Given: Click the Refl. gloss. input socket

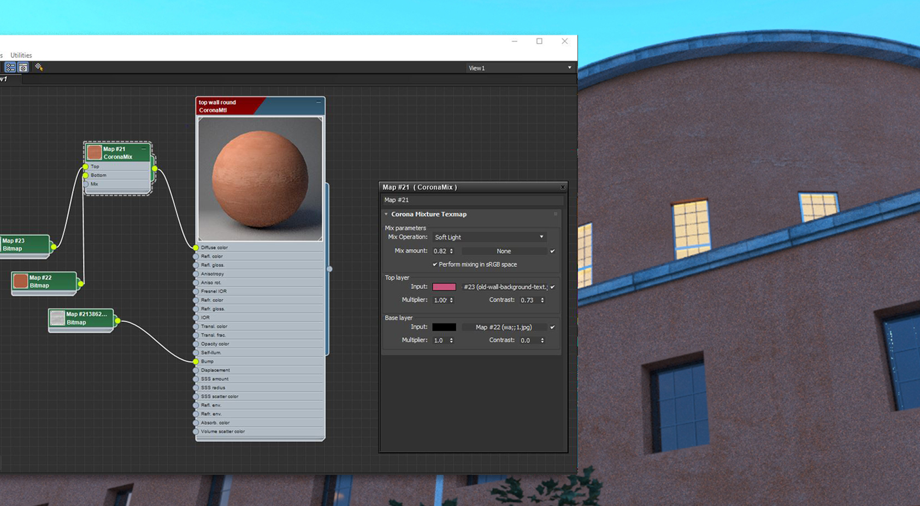Looking at the screenshot, I should coord(196,265).
